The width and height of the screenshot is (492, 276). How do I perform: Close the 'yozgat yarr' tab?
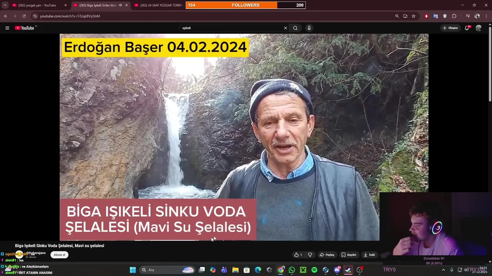click(x=65, y=5)
